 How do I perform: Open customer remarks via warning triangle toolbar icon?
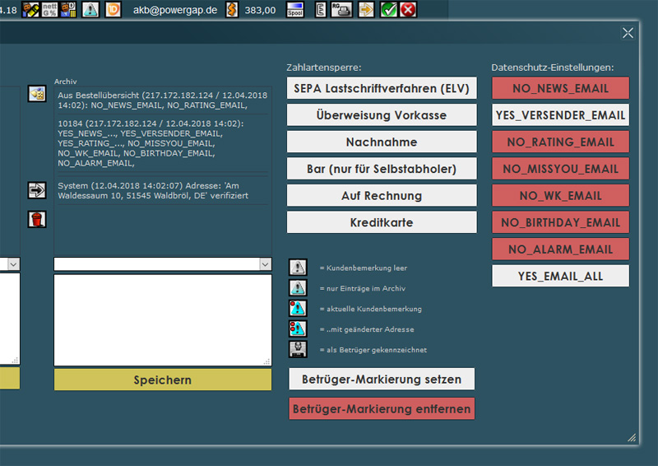(90, 9)
